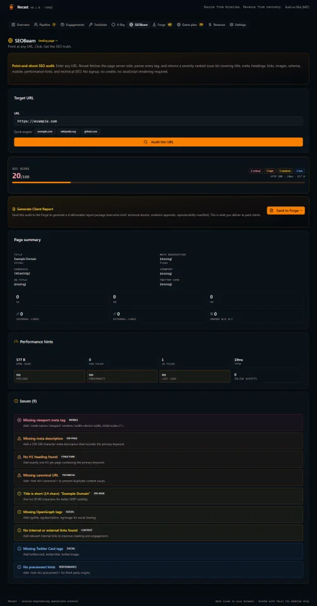Click the Generate Client Report document icon
317x606 pixels.
pos(14,209)
